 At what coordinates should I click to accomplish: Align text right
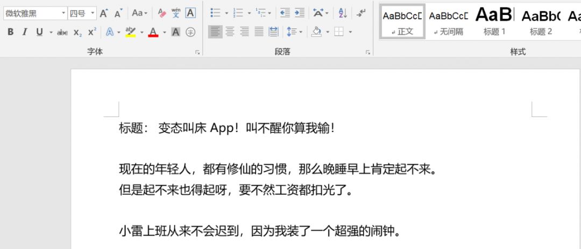click(244, 32)
